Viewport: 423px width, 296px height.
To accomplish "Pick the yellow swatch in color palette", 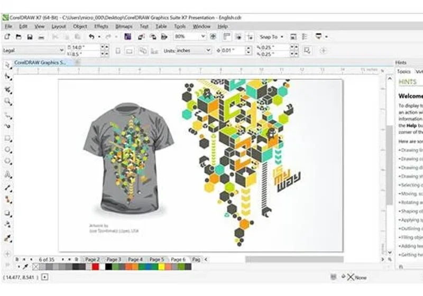I will [x=161, y=267].
